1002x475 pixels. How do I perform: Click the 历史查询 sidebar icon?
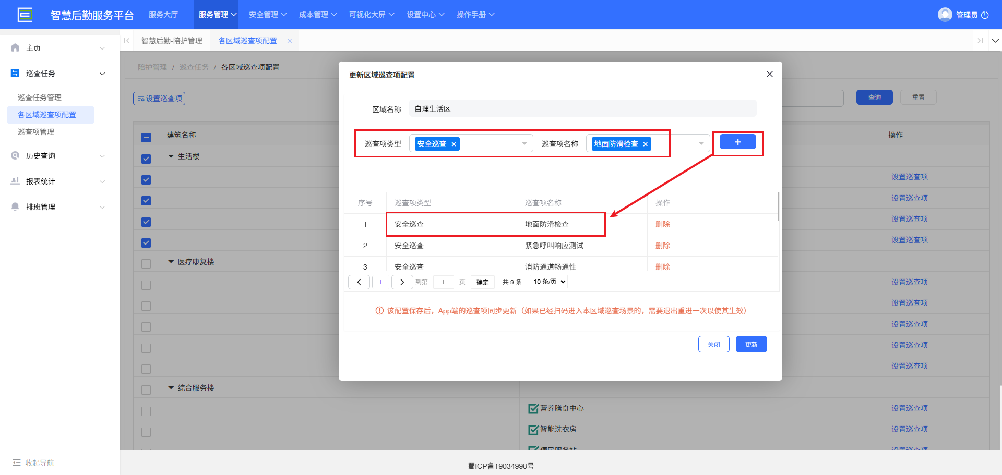tap(15, 155)
